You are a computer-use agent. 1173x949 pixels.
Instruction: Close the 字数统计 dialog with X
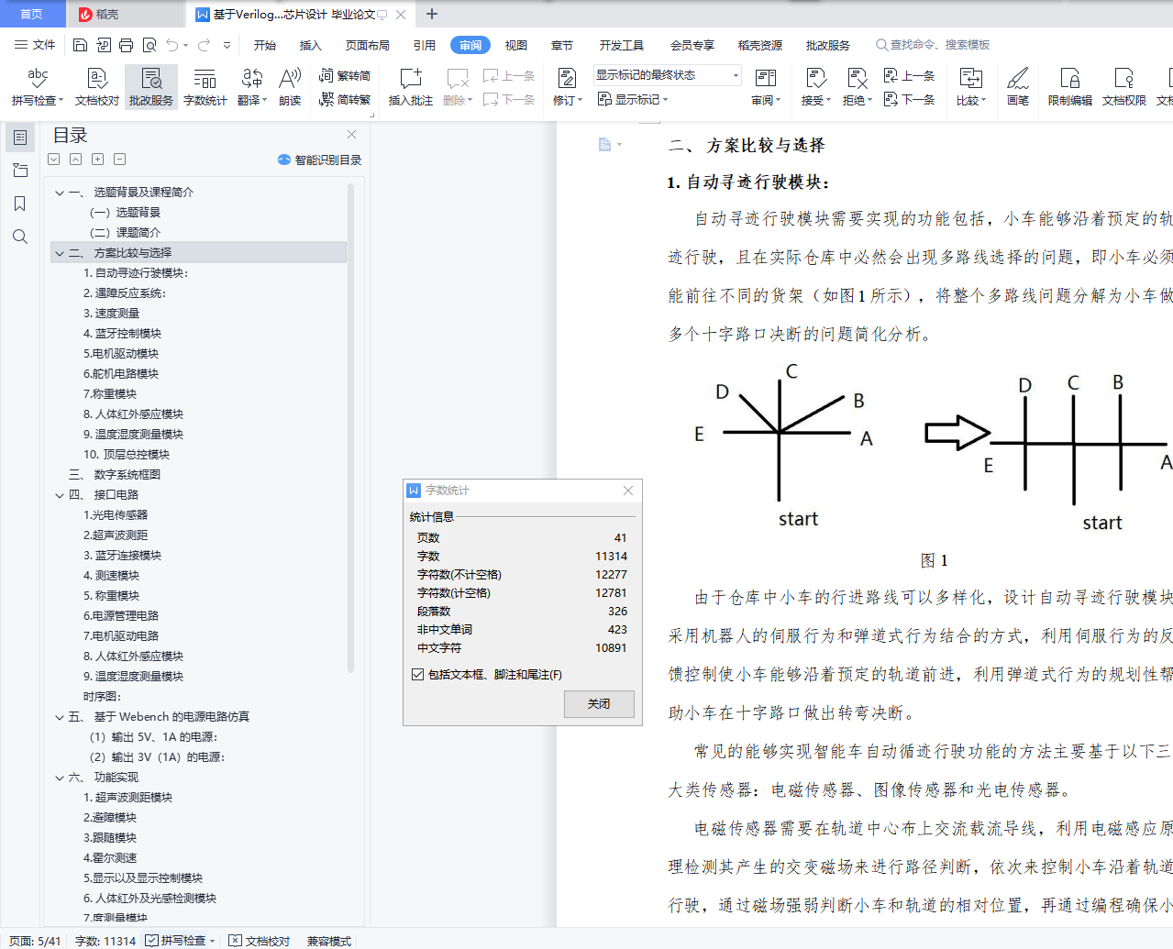click(628, 491)
